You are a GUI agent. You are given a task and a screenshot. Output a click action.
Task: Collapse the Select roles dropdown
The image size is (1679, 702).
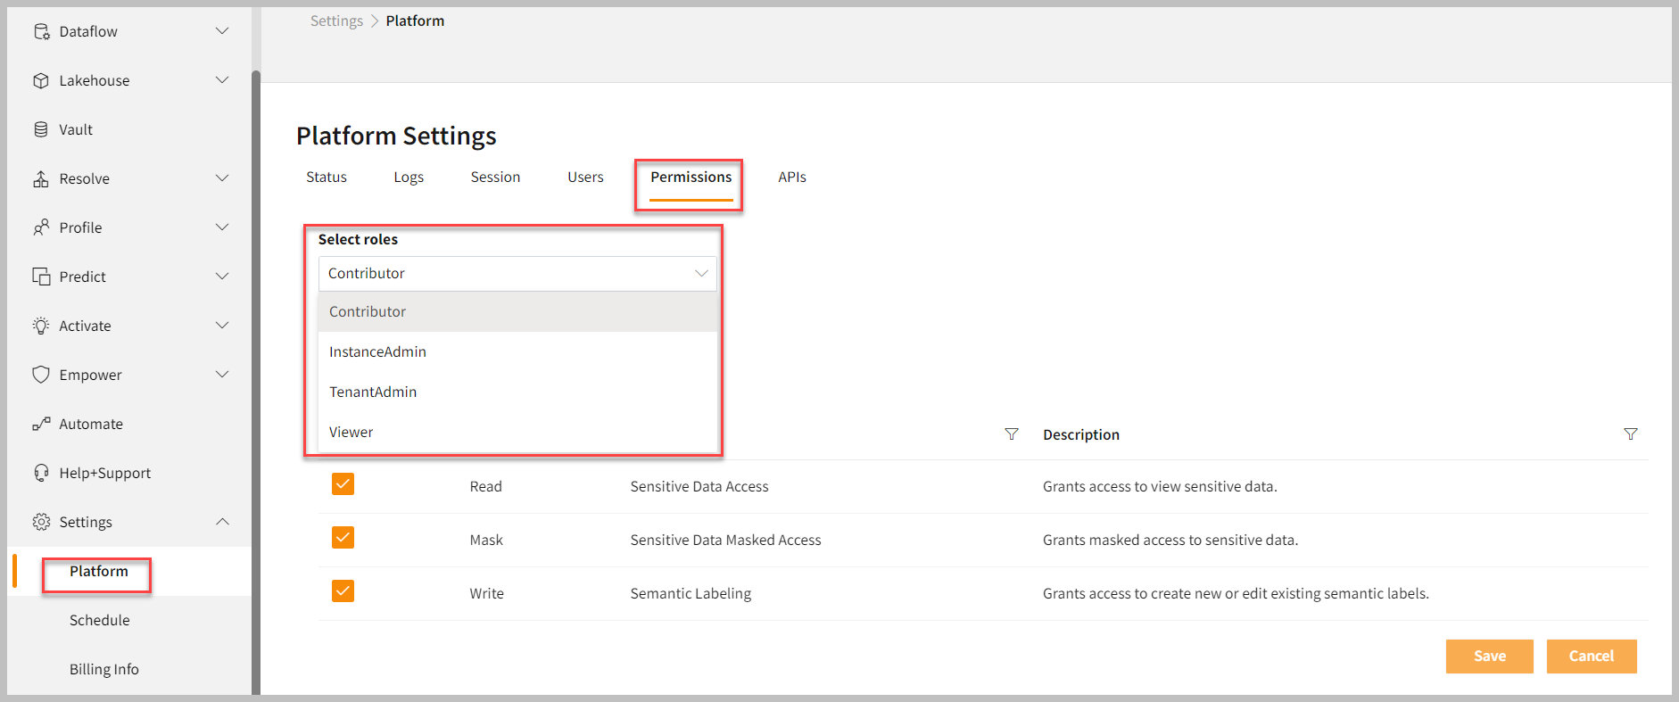point(701,274)
